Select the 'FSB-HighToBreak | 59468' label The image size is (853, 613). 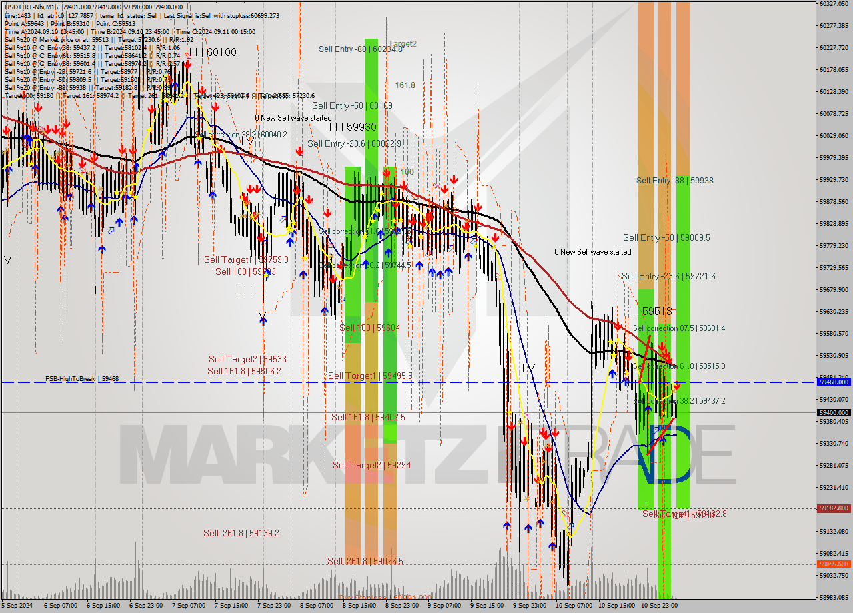[x=82, y=379]
